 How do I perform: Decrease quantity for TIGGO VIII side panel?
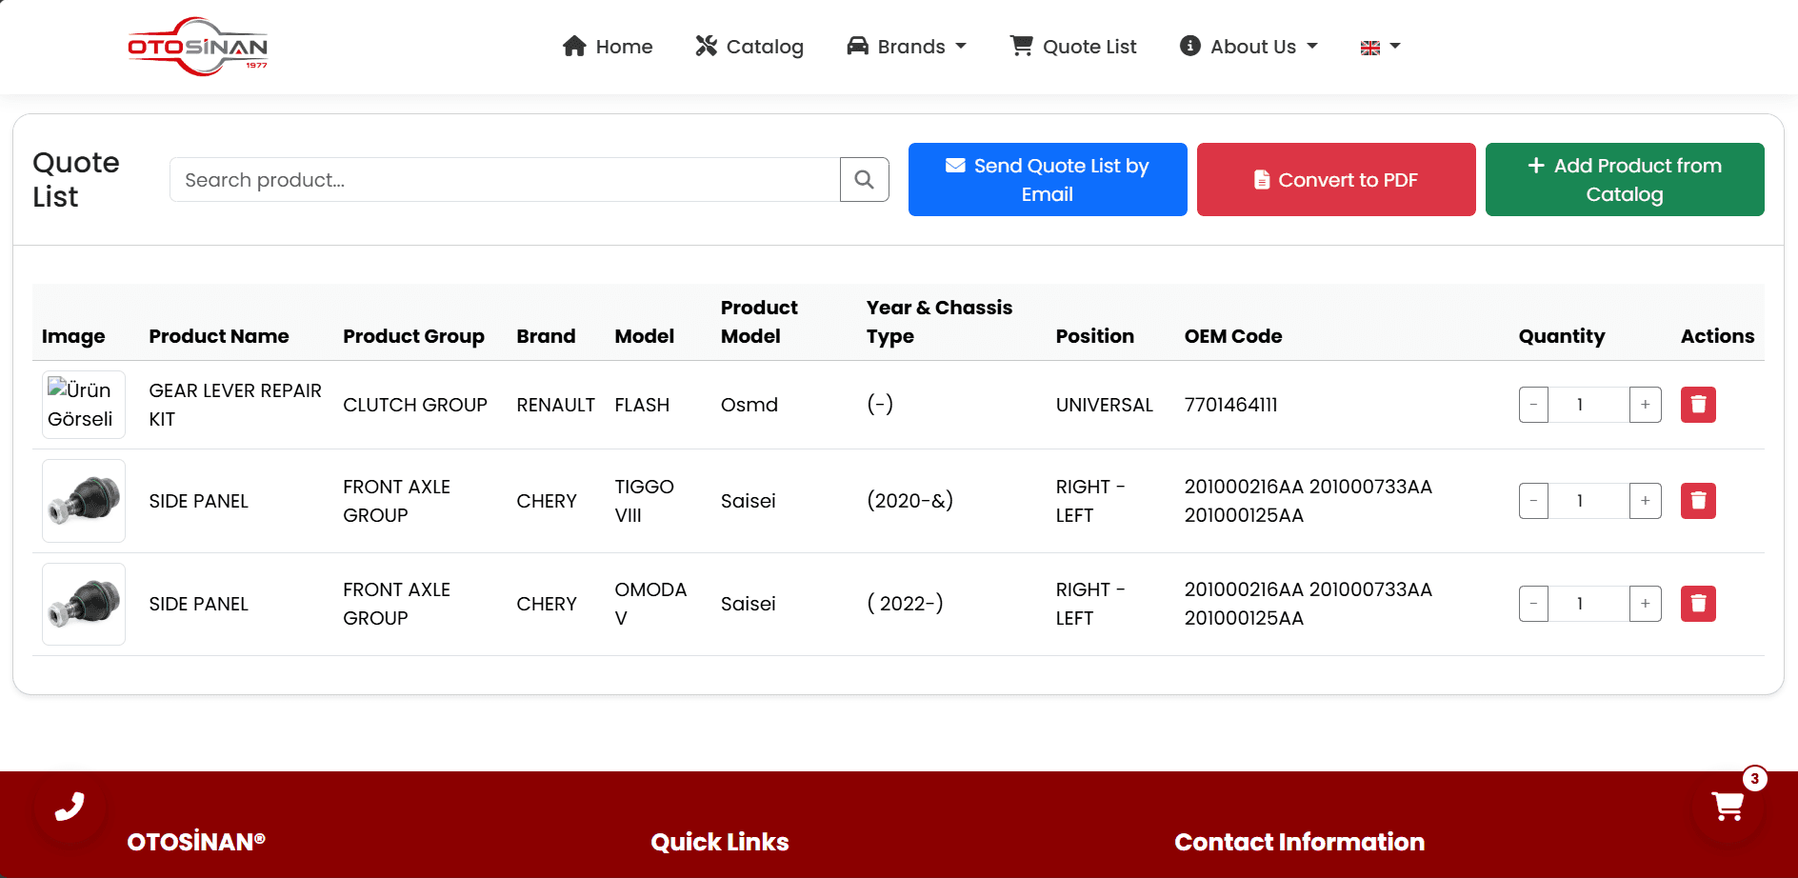(x=1533, y=501)
